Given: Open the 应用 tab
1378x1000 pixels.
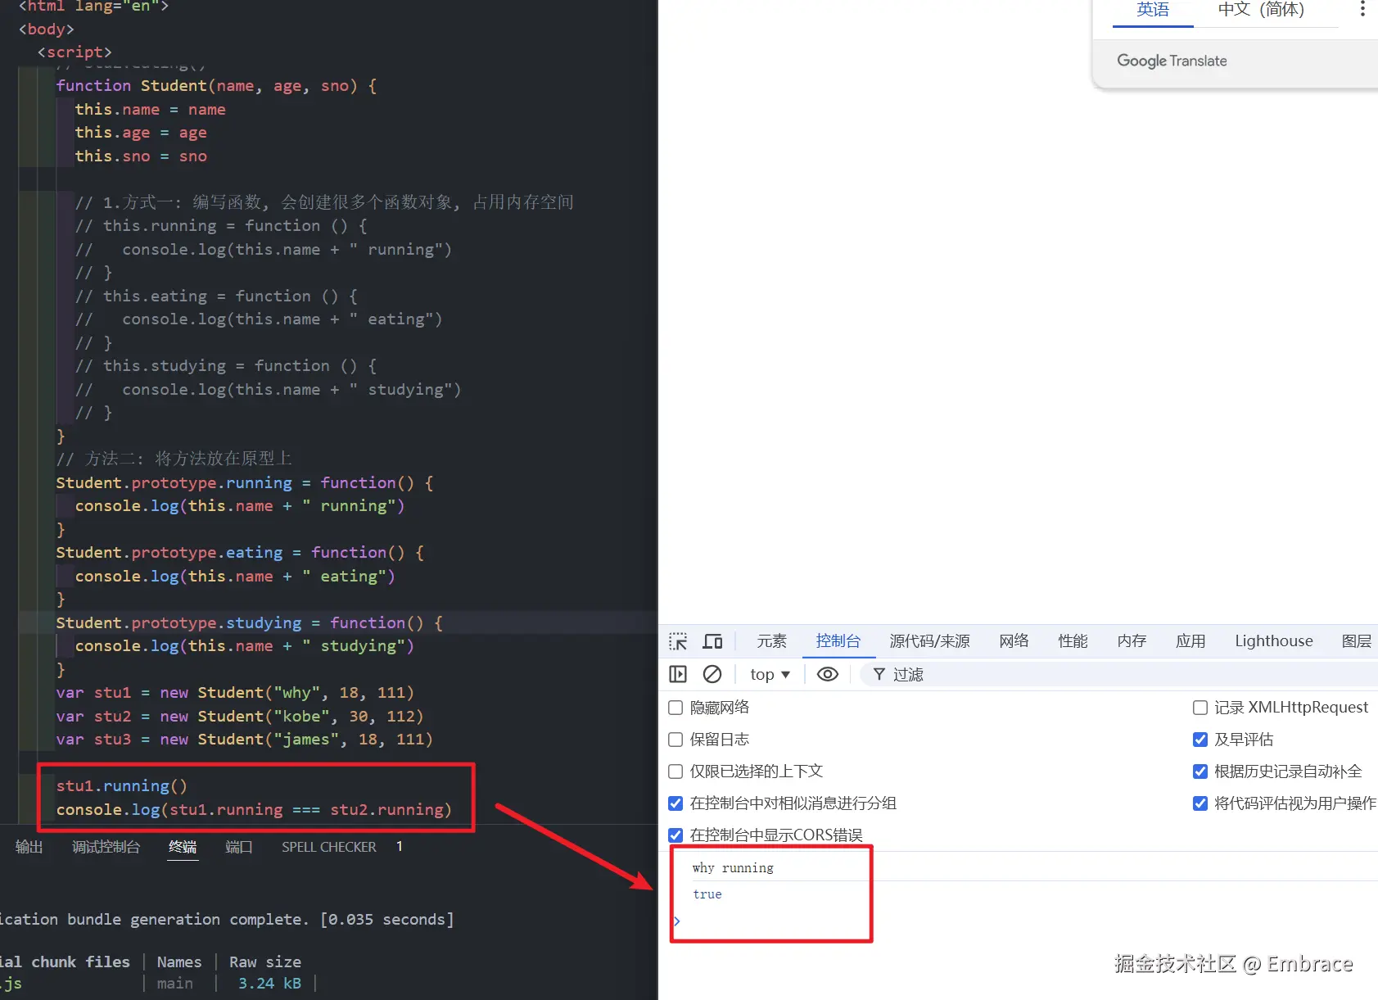Looking at the screenshot, I should [x=1191, y=641].
